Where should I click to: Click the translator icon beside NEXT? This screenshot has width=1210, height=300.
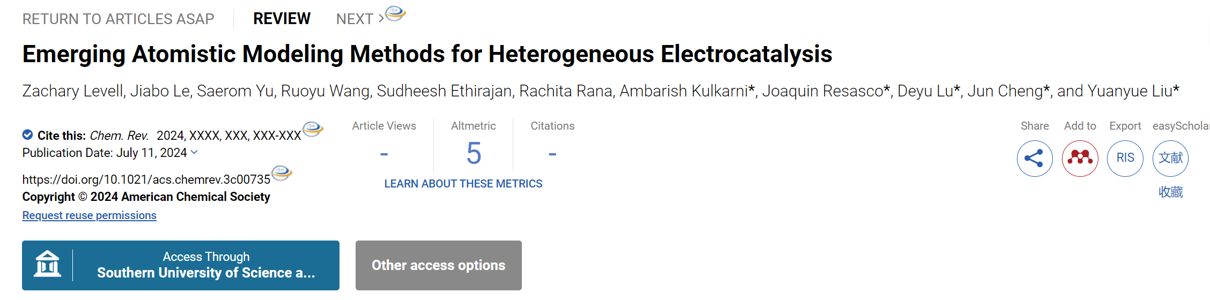(x=396, y=13)
